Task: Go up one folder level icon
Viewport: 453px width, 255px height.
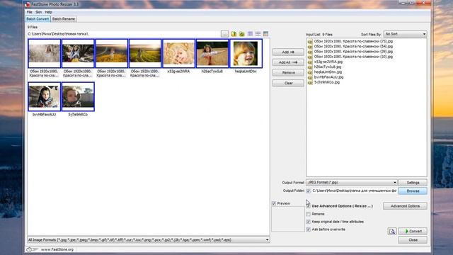Action: point(234,34)
